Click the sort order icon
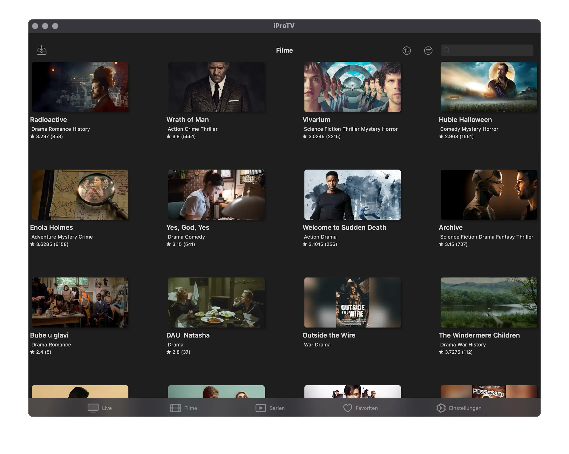 point(406,50)
